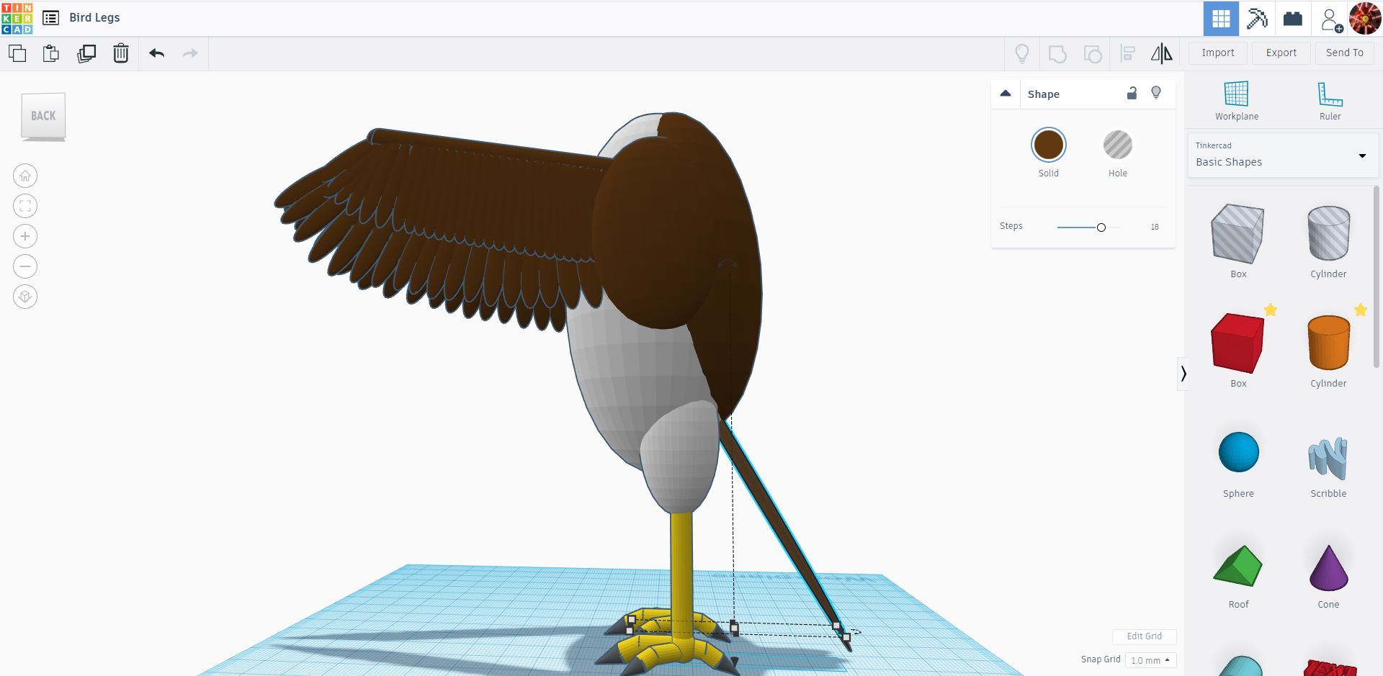
Task: Click the Bird Legs design title
Action: click(x=94, y=18)
